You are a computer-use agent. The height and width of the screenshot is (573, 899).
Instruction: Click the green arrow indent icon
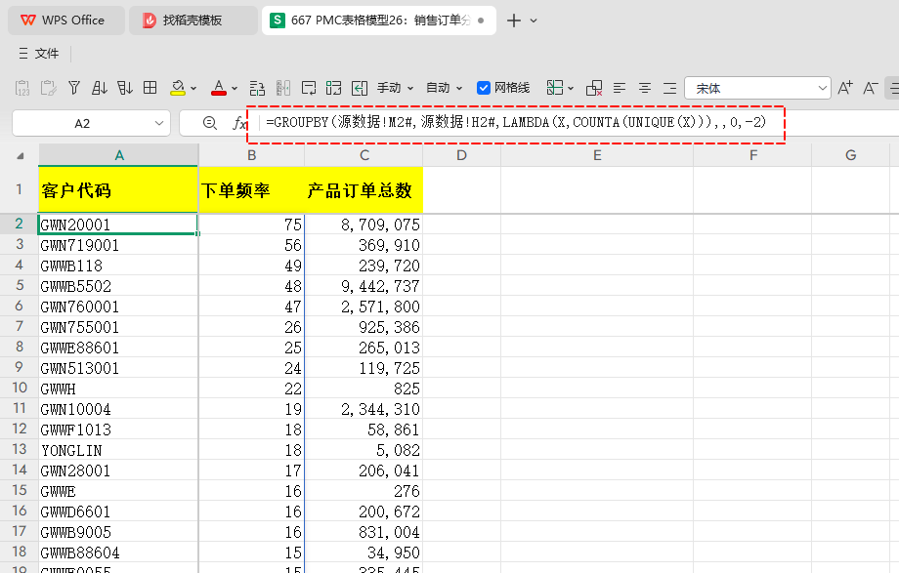click(360, 88)
